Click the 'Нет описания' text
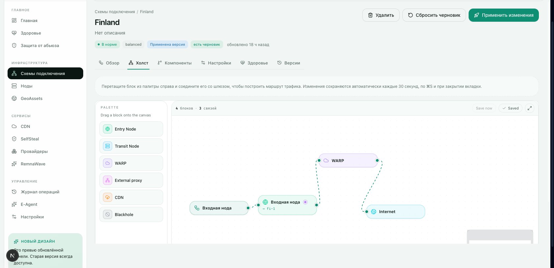 [110, 33]
